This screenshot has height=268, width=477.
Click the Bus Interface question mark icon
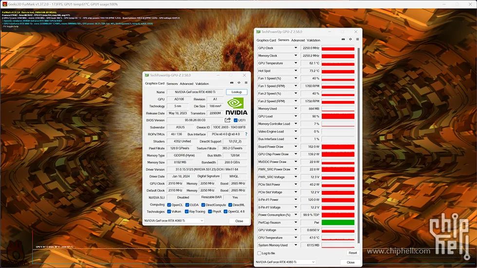point(246,134)
